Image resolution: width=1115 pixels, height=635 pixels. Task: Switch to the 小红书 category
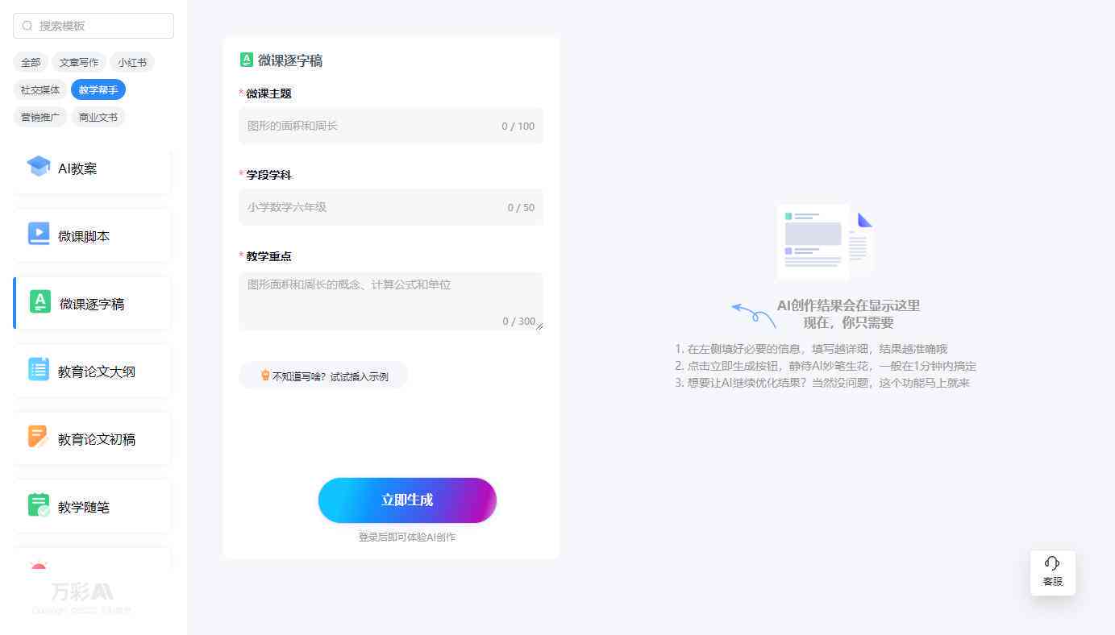click(x=132, y=62)
